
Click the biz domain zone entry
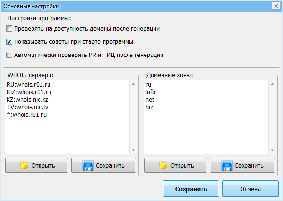[149, 107]
